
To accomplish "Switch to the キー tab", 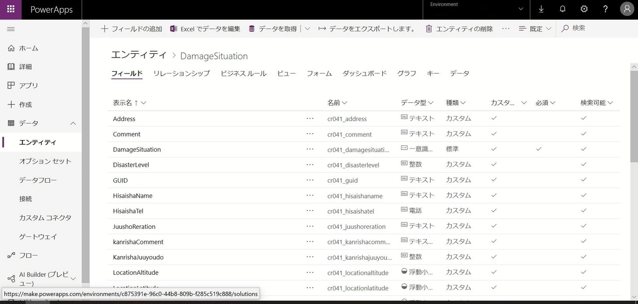I will 433,73.
